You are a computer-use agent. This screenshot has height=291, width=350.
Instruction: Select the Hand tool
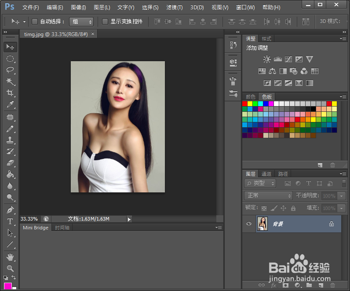[x=10, y=257]
